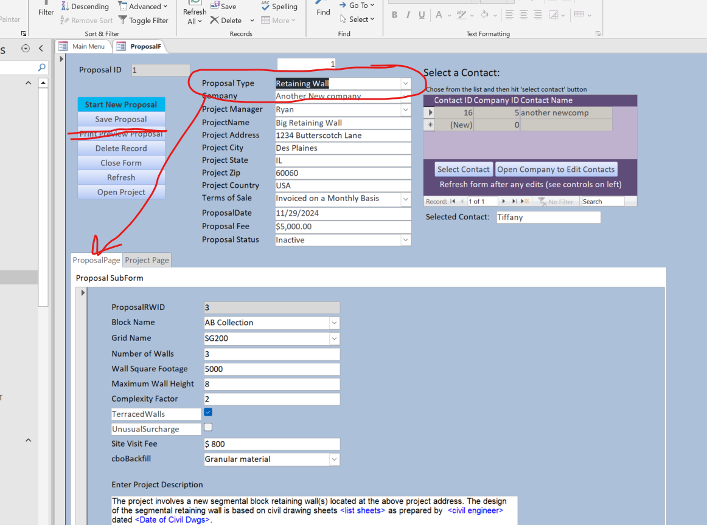707x525 pixels.
Task: Click the Proposal Fee field
Action: coord(343,227)
